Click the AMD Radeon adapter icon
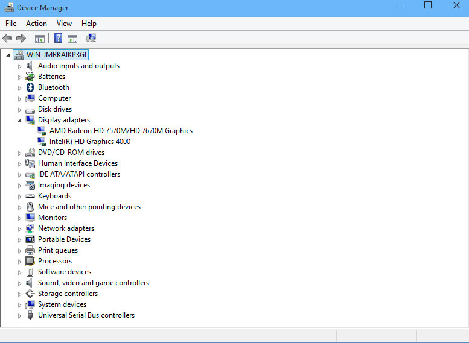469x343 pixels. (42, 131)
